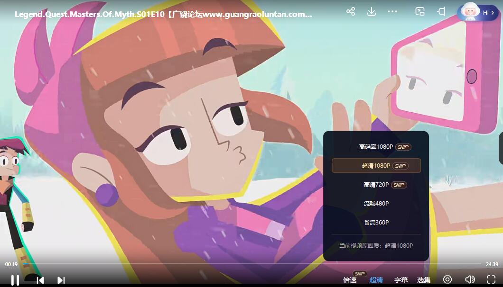Image resolution: width=503 pixels, height=287 pixels.
Task: Open the 倍速 playback speed menu
Action: pos(350,280)
